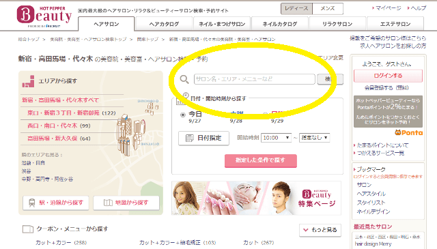
Task: Click the map icon on 地図から探す
Action: 108,203
